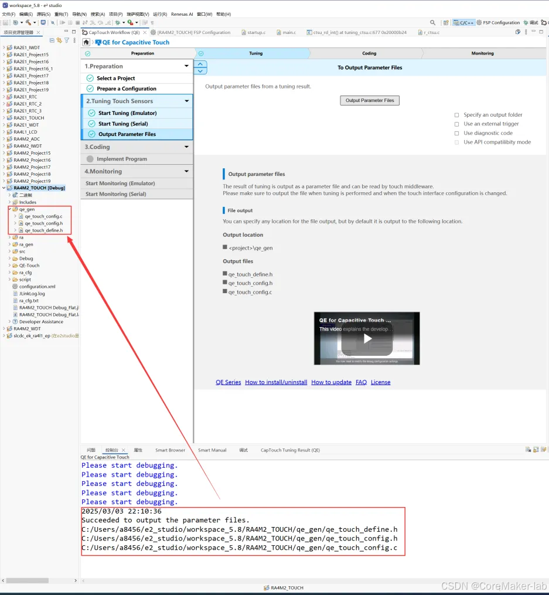Viewport: 549px width, 595px height.
Task: Open the [RA4M2_TOUCH] FSP Configuration tab
Action: [190, 32]
